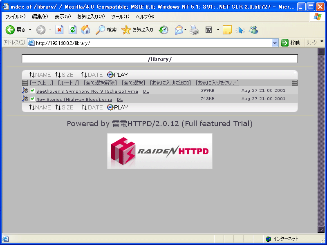Click [全て選択] to select all

coord(133,83)
